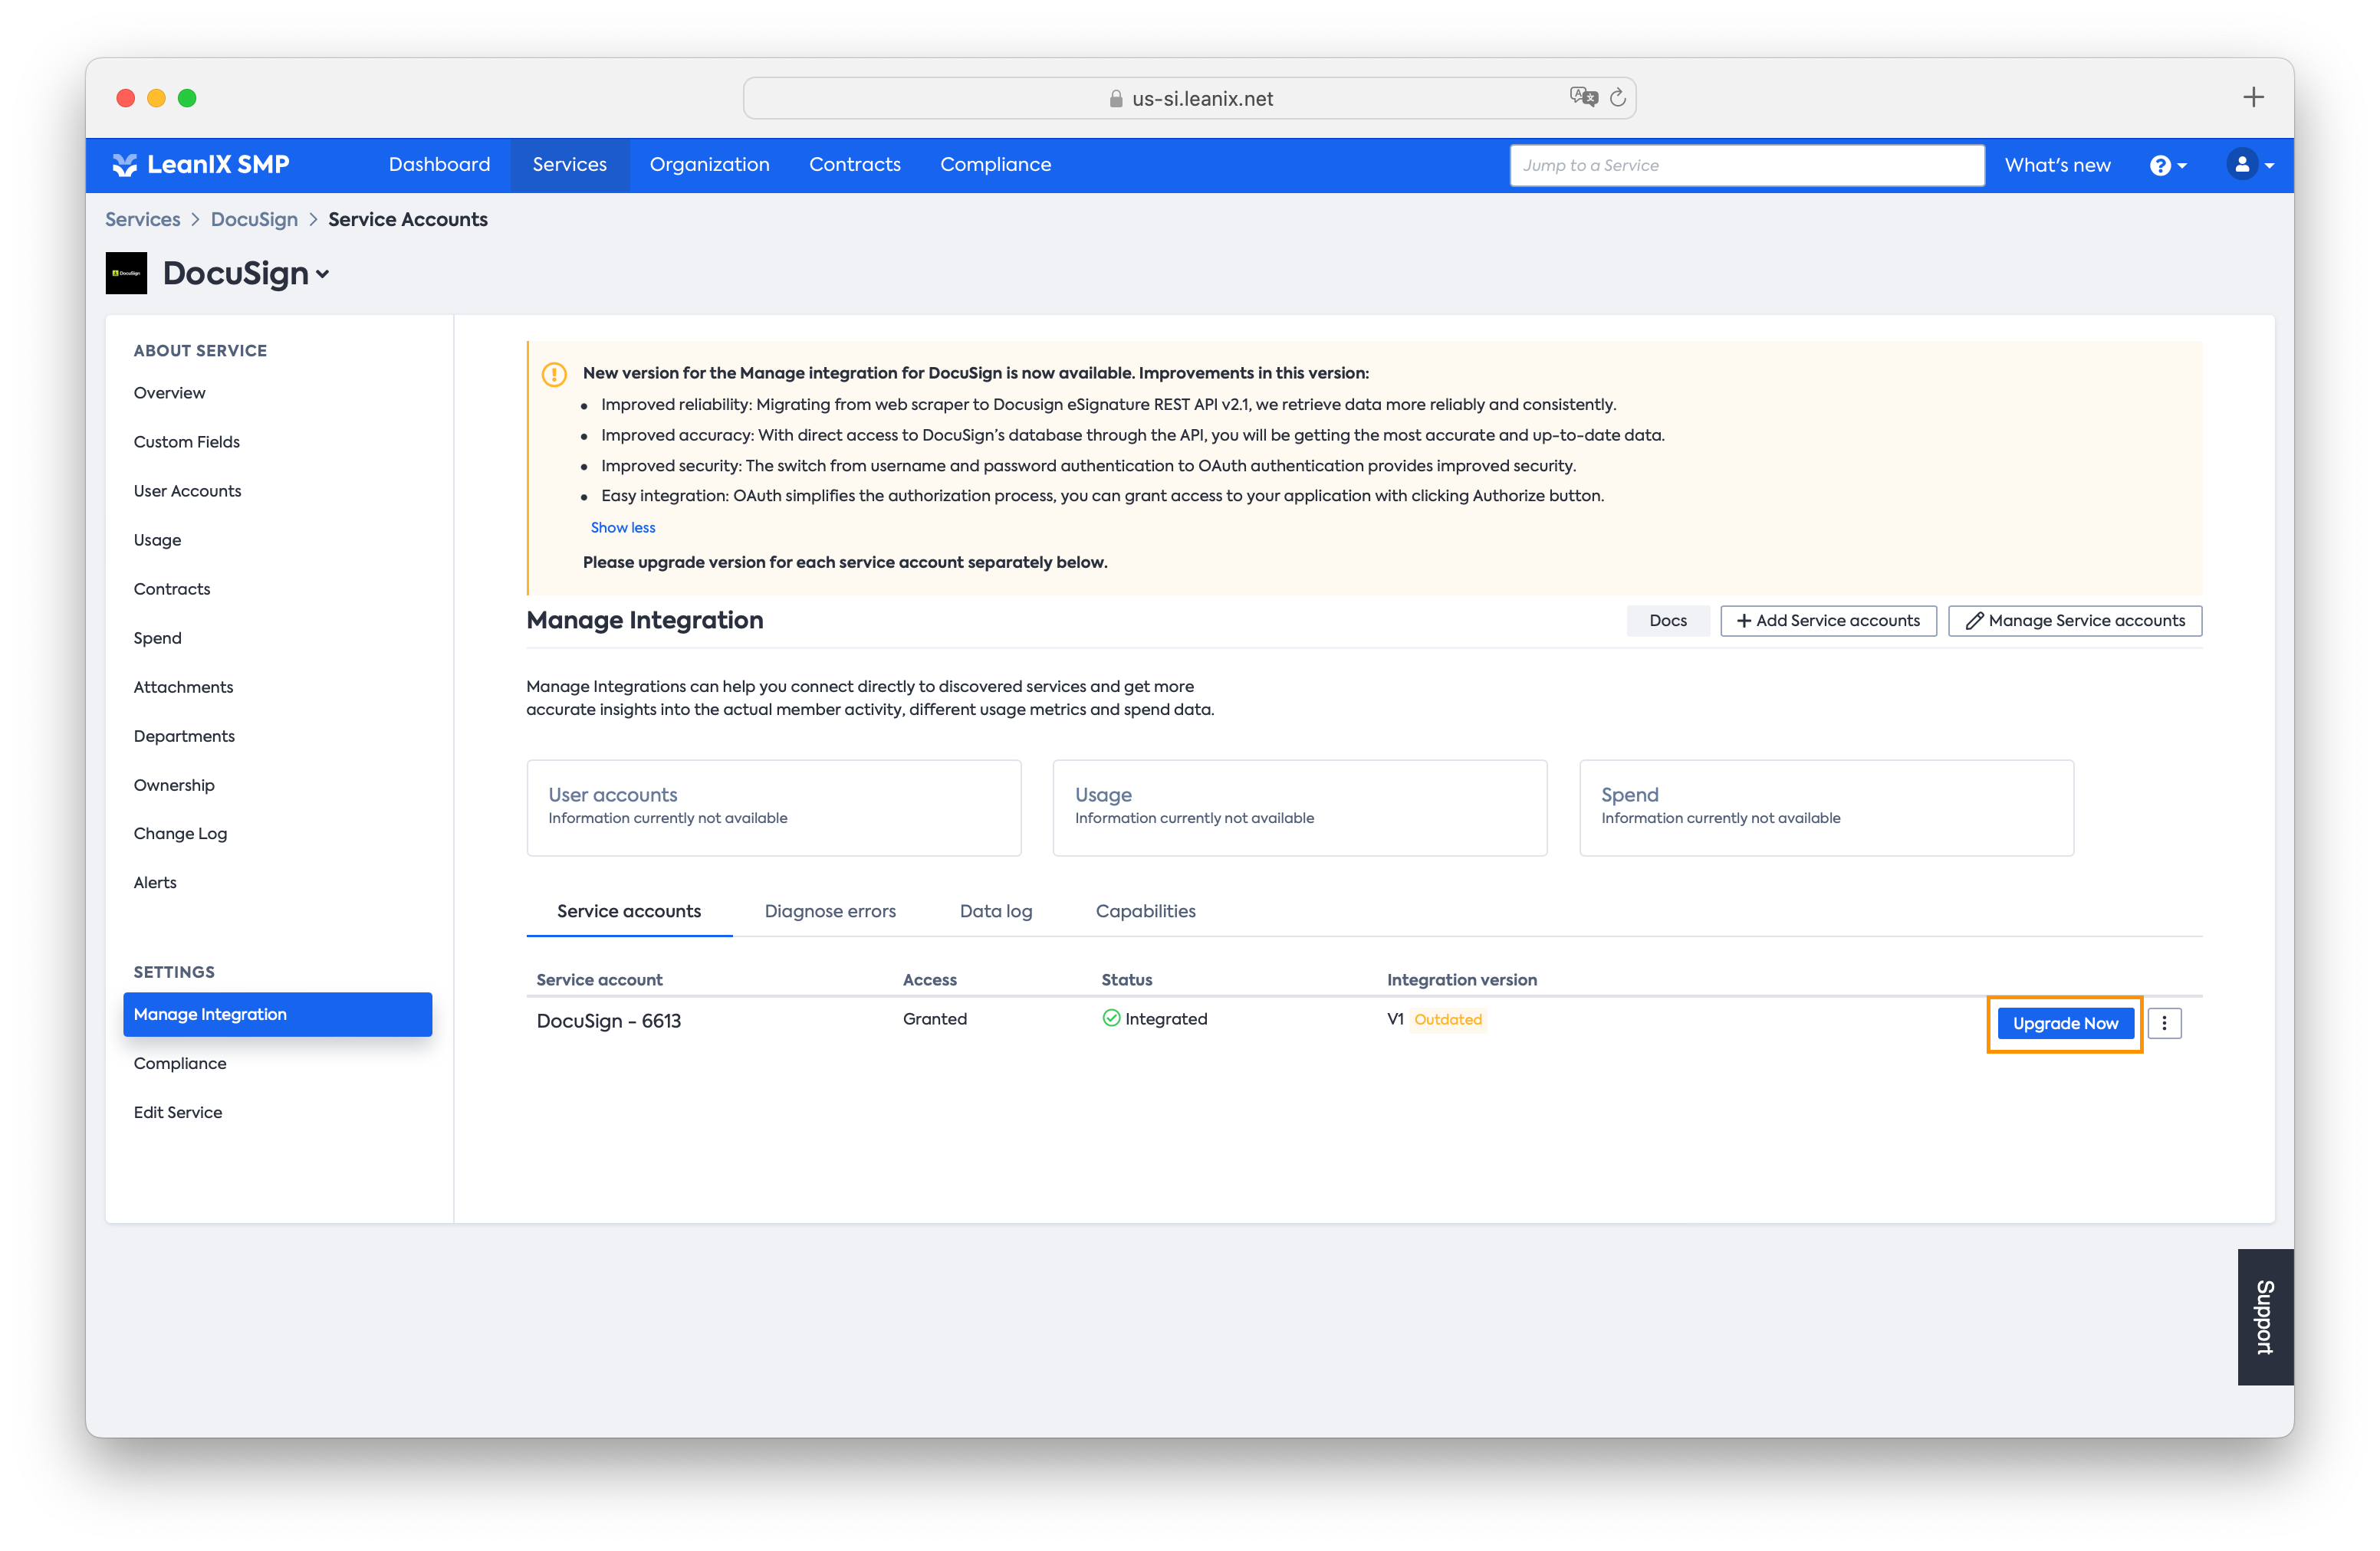Click the browser URL address bar
The image size is (2380, 1551).
1190,98
